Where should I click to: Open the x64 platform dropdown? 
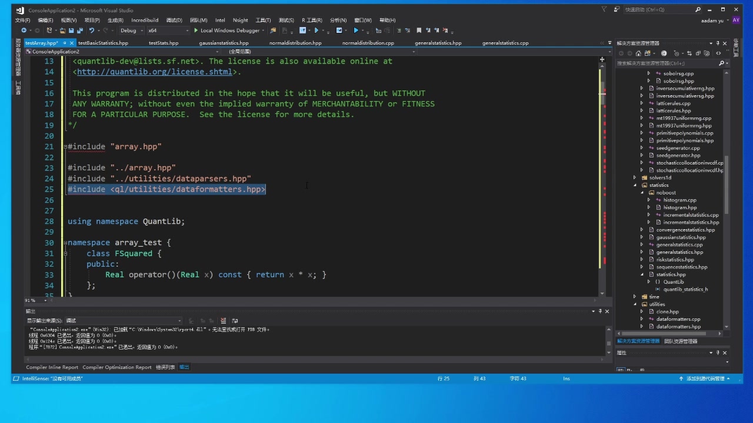point(187,31)
